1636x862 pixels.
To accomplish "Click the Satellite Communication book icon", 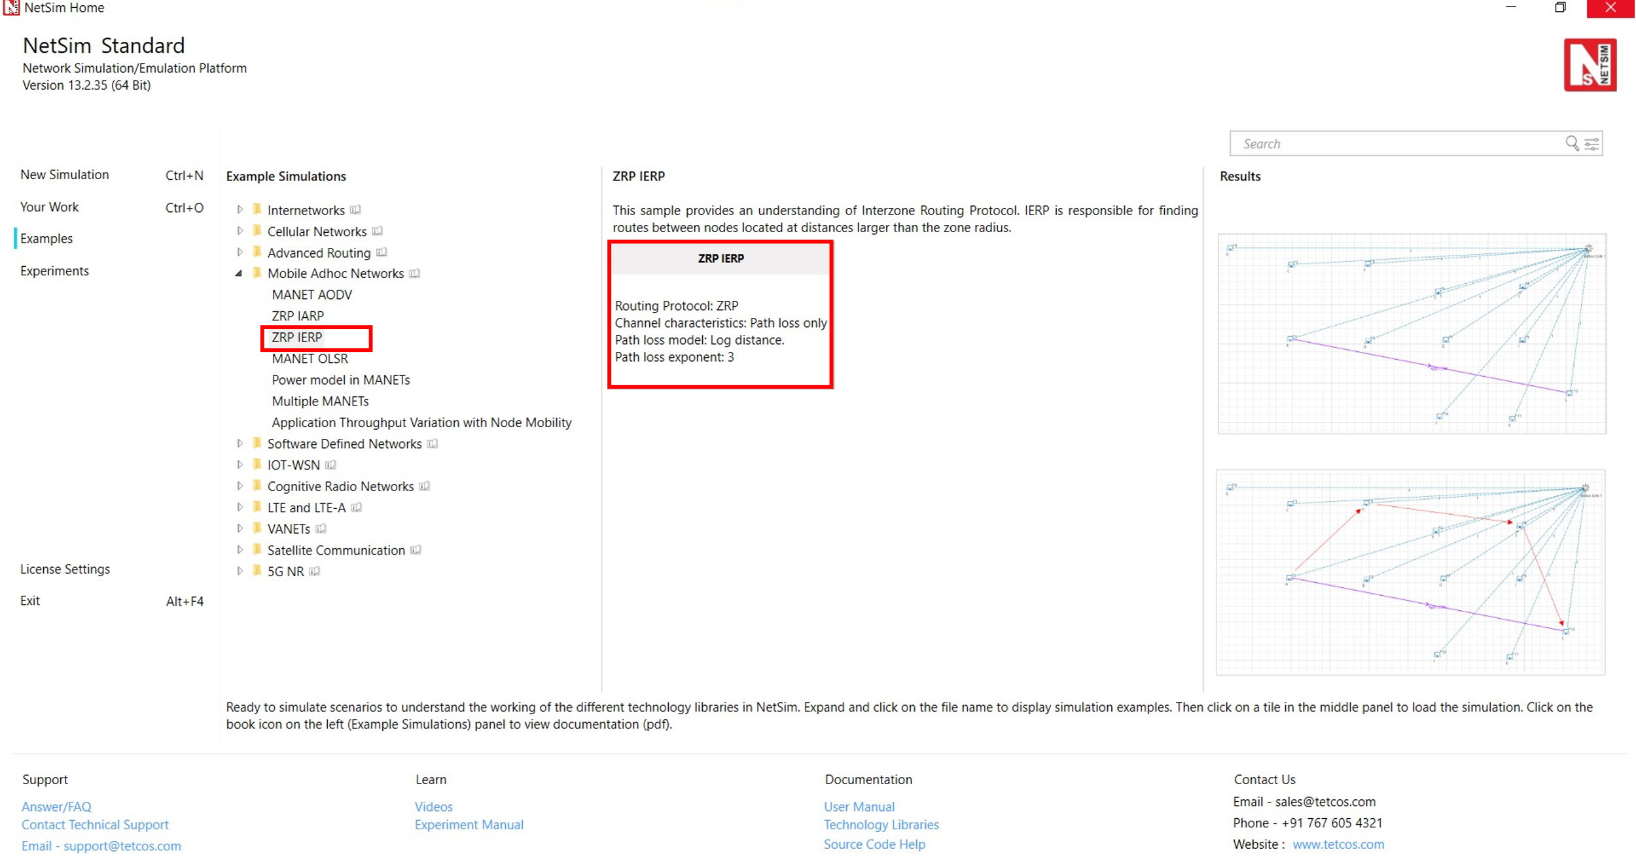I will coord(416,550).
